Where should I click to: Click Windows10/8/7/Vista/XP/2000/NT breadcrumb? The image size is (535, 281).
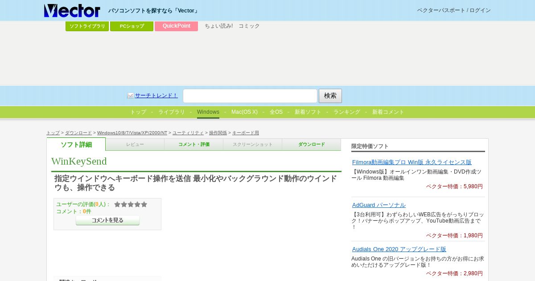pyautogui.click(x=132, y=133)
